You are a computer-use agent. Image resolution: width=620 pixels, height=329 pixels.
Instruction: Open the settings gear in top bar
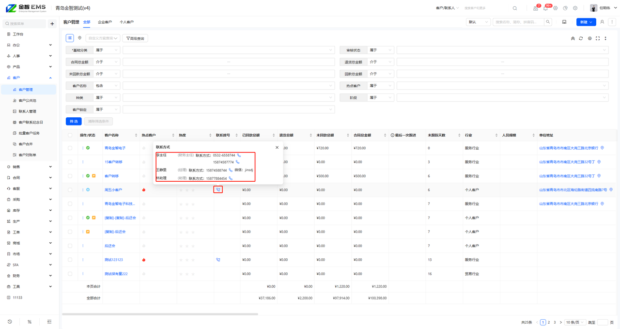pyautogui.click(x=556, y=8)
